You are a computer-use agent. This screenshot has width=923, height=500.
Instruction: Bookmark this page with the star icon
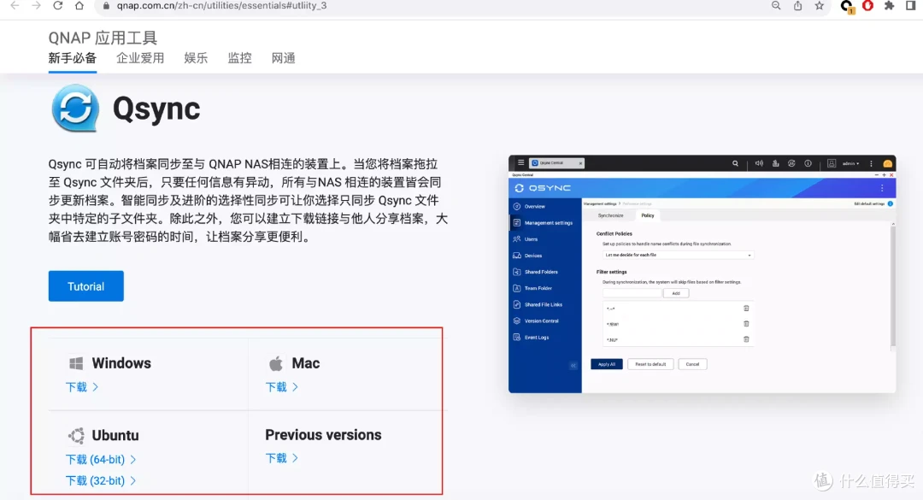819,5
